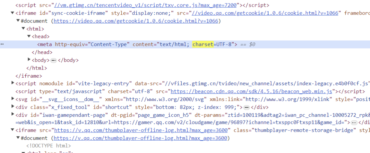The width and height of the screenshot is (370, 153).
Task: Select the closing </html> tag
Action: pyautogui.click(x=37, y=68)
